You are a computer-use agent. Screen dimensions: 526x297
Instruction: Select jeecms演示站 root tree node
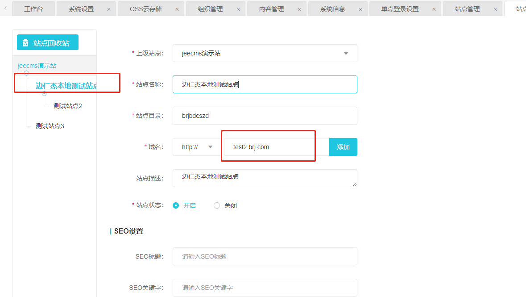point(37,66)
